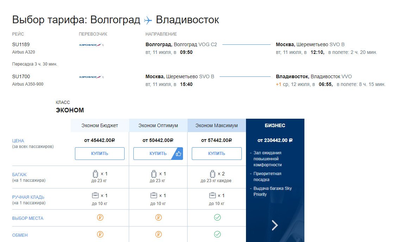The image size is (404, 242).
Task: Click the ruble icon for seat selection in Эконом Бюджет
Action: coord(100,218)
